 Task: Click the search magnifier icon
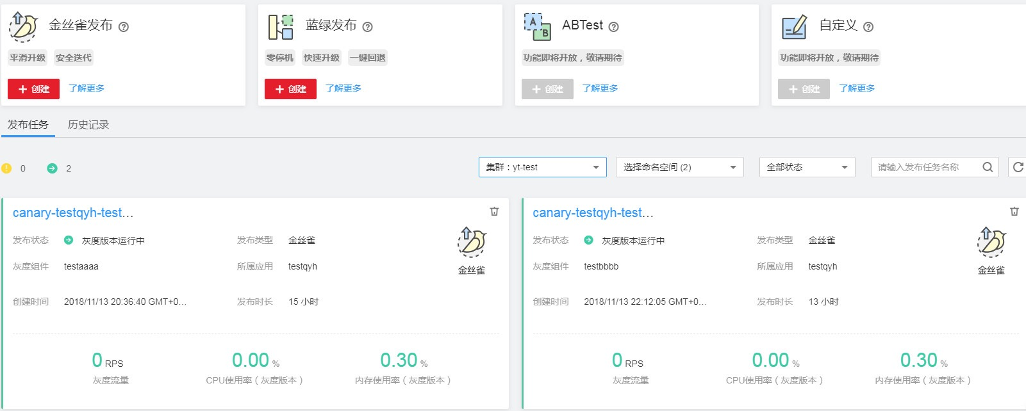pos(988,167)
